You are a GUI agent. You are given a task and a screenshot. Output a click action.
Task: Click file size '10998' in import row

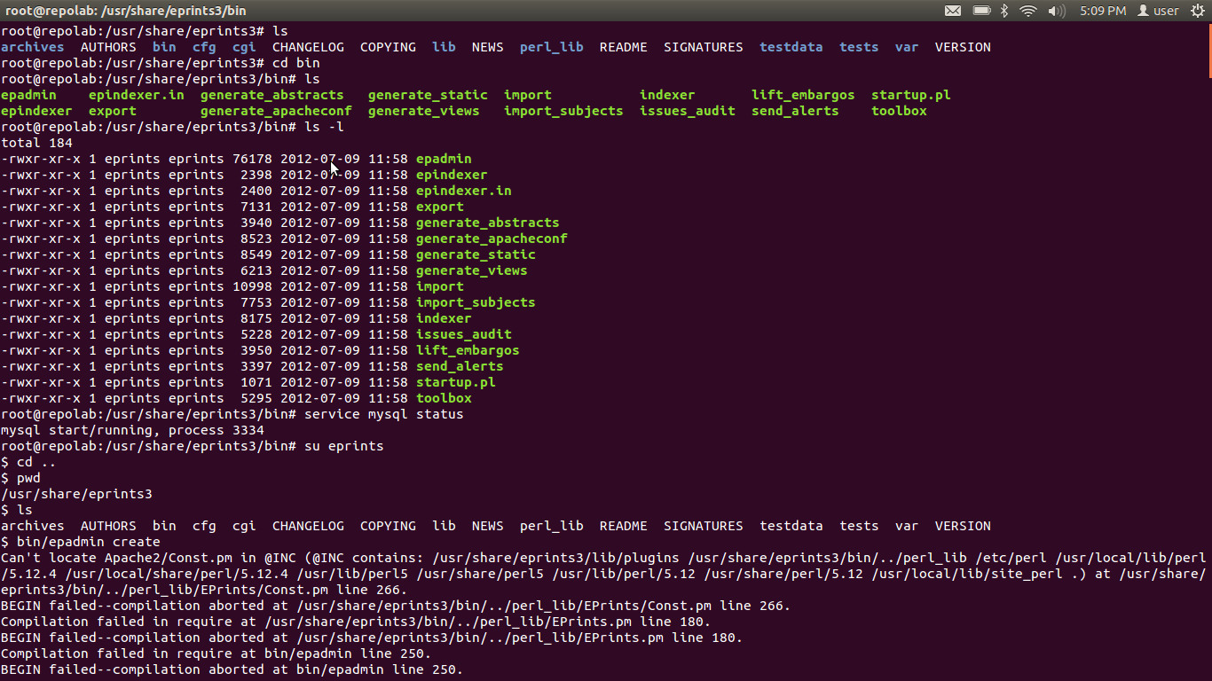click(x=252, y=286)
